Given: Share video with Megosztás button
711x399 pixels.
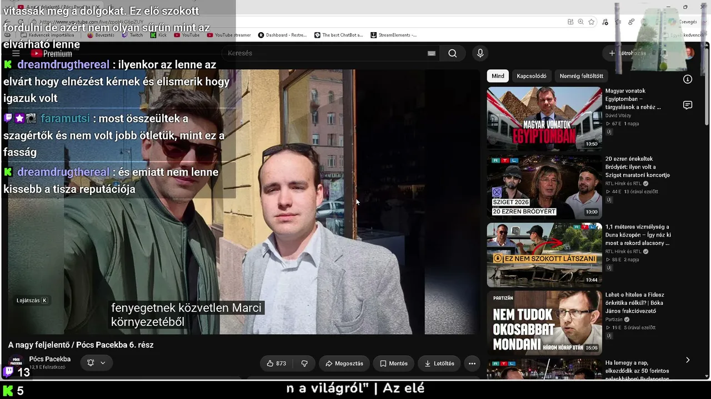Looking at the screenshot, I should (344, 364).
